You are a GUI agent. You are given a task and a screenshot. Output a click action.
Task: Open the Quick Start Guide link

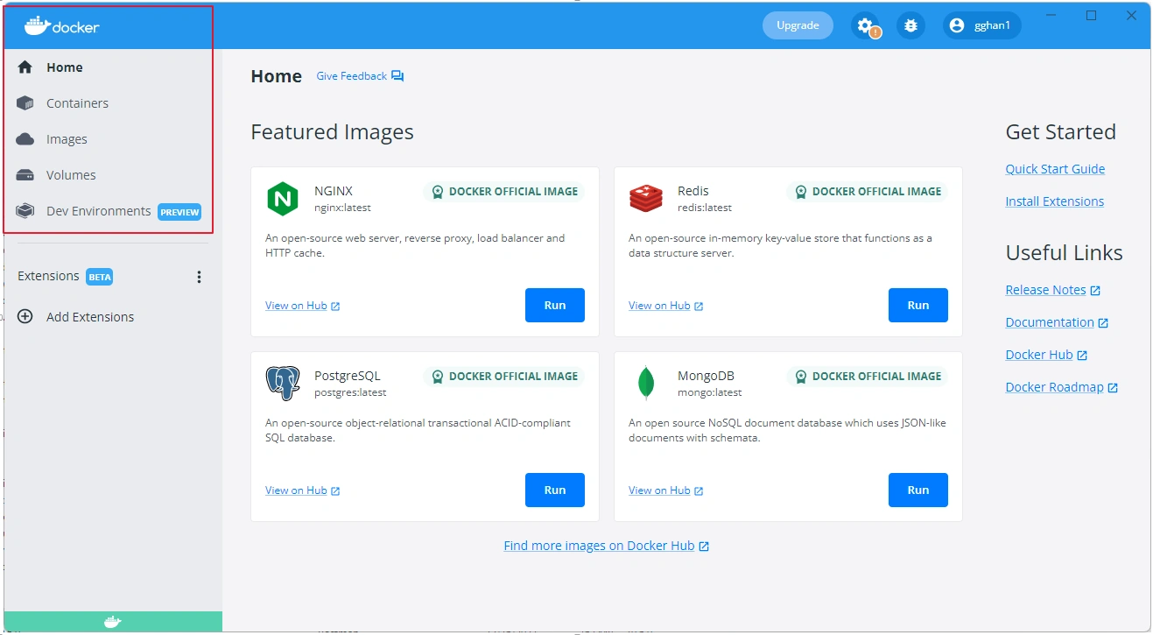click(1055, 169)
